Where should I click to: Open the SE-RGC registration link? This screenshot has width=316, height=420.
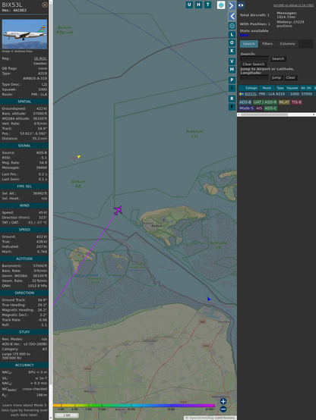pos(40,58)
